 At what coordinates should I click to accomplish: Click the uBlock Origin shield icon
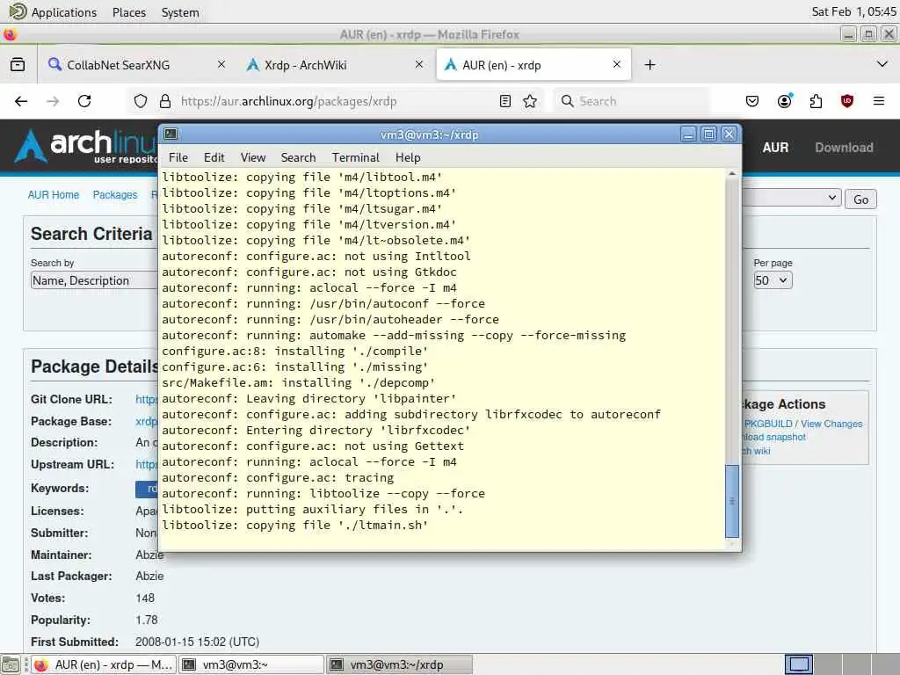[x=846, y=101]
